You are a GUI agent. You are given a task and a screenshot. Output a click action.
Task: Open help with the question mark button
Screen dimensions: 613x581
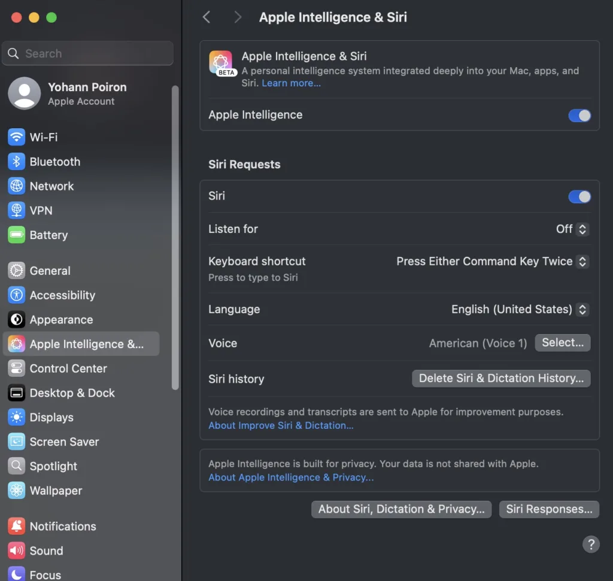[x=591, y=544]
